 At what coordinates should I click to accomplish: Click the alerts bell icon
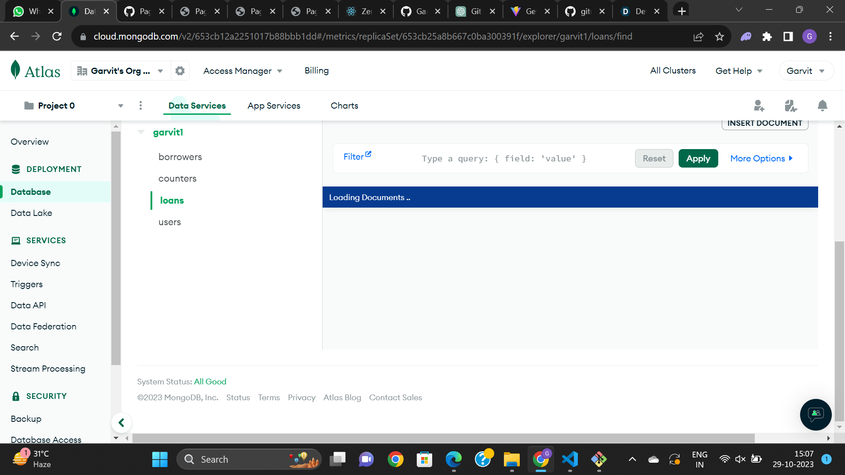(822, 106)
